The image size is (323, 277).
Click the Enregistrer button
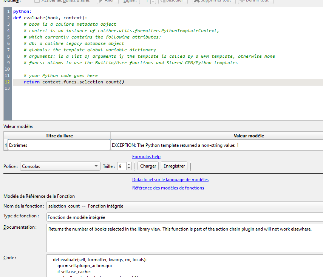click(174, 166)
